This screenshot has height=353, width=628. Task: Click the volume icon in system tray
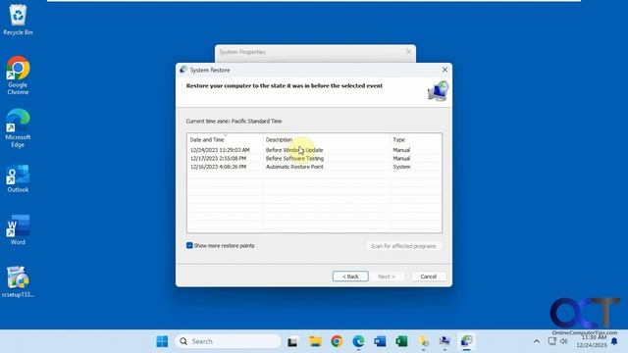(x=564, y=341)
